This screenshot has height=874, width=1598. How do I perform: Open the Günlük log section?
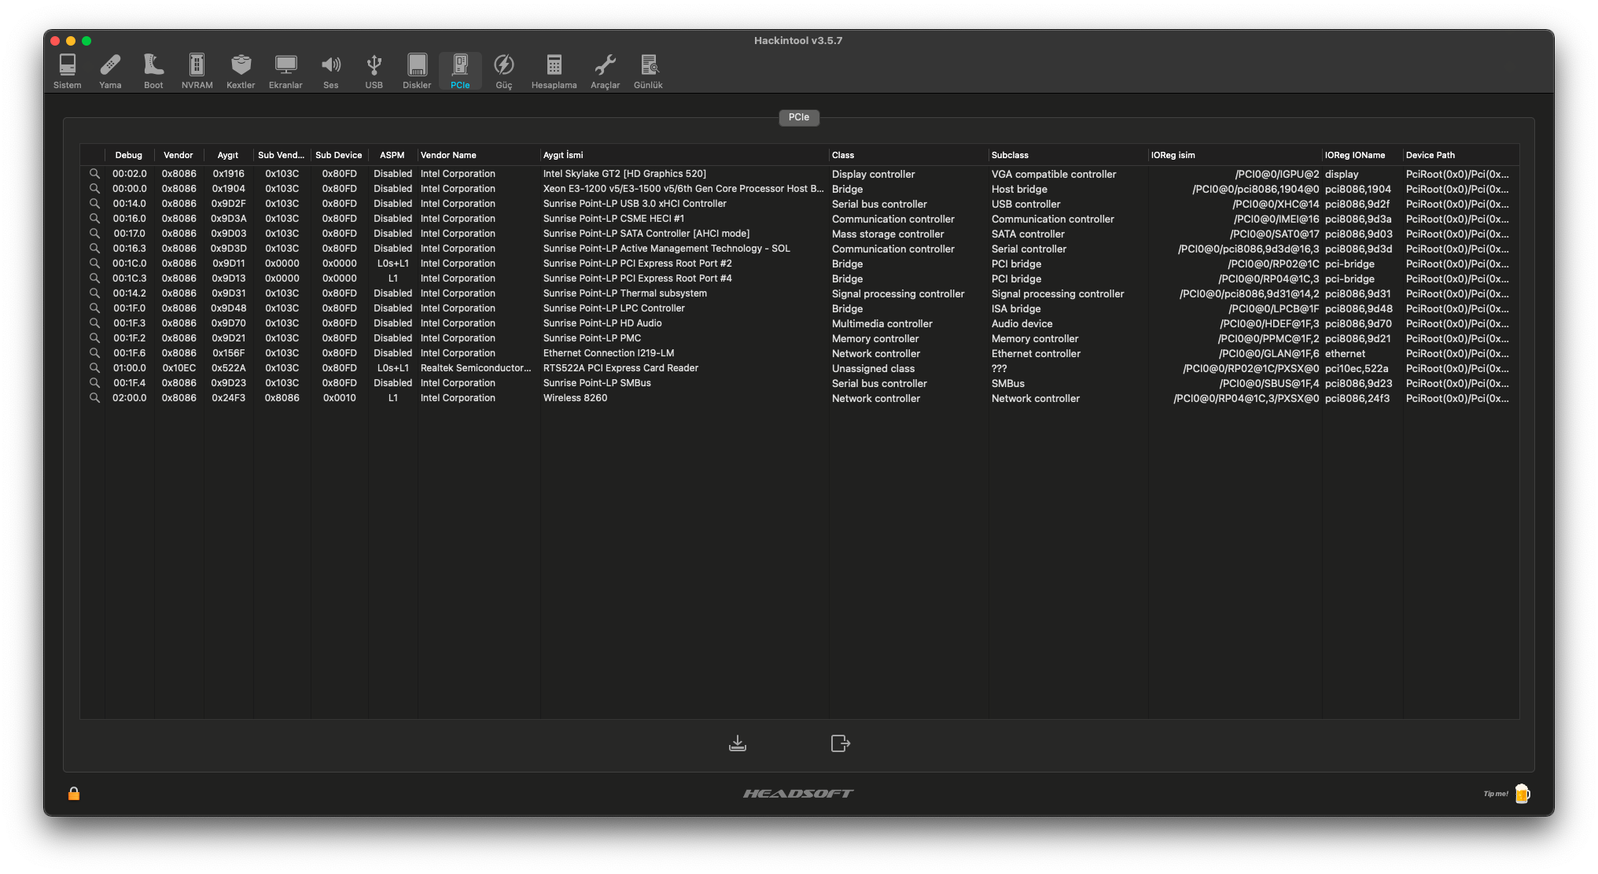click(x=648, y=71)
